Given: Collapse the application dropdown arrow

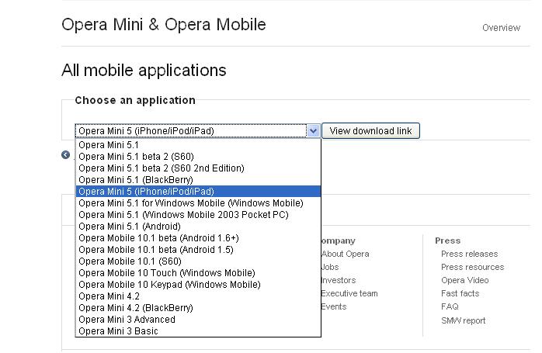Looking at the screenshot, I should pos(313,131).
